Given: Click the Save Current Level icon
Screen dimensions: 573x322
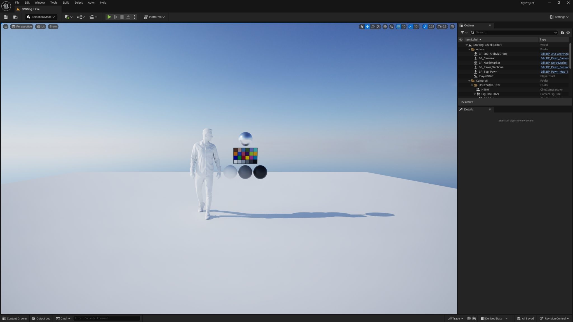Looking at the screenshot, I should [5, 17].
